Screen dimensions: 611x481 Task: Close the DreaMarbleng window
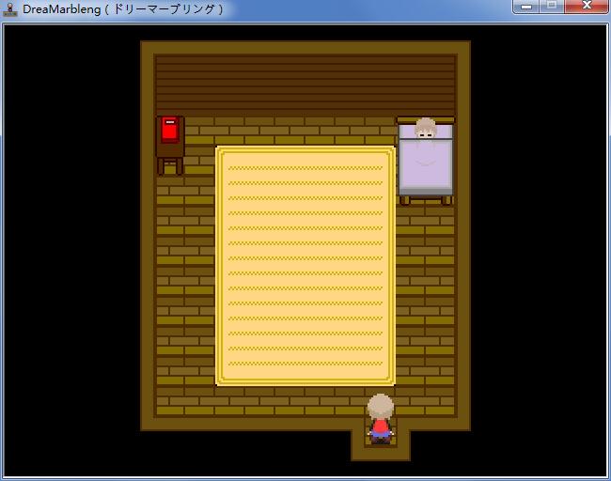pyautogui.click(x=586, y=7)
